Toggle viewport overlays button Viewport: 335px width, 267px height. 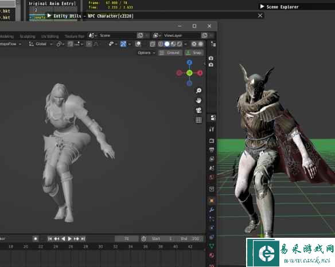click(138, 44)
